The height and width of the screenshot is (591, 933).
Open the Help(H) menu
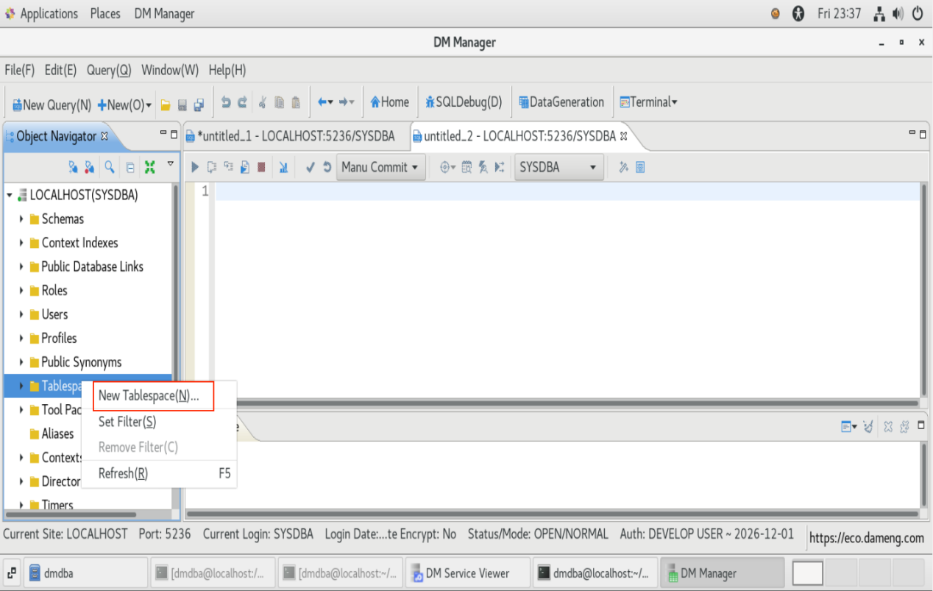pos(227,70)
